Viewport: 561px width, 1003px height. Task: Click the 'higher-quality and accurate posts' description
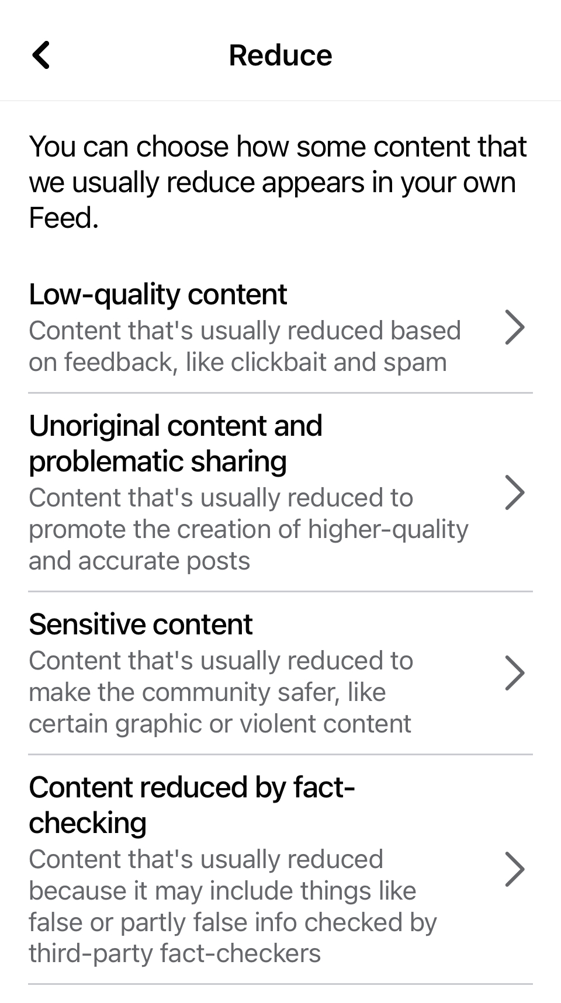(248, 545)
